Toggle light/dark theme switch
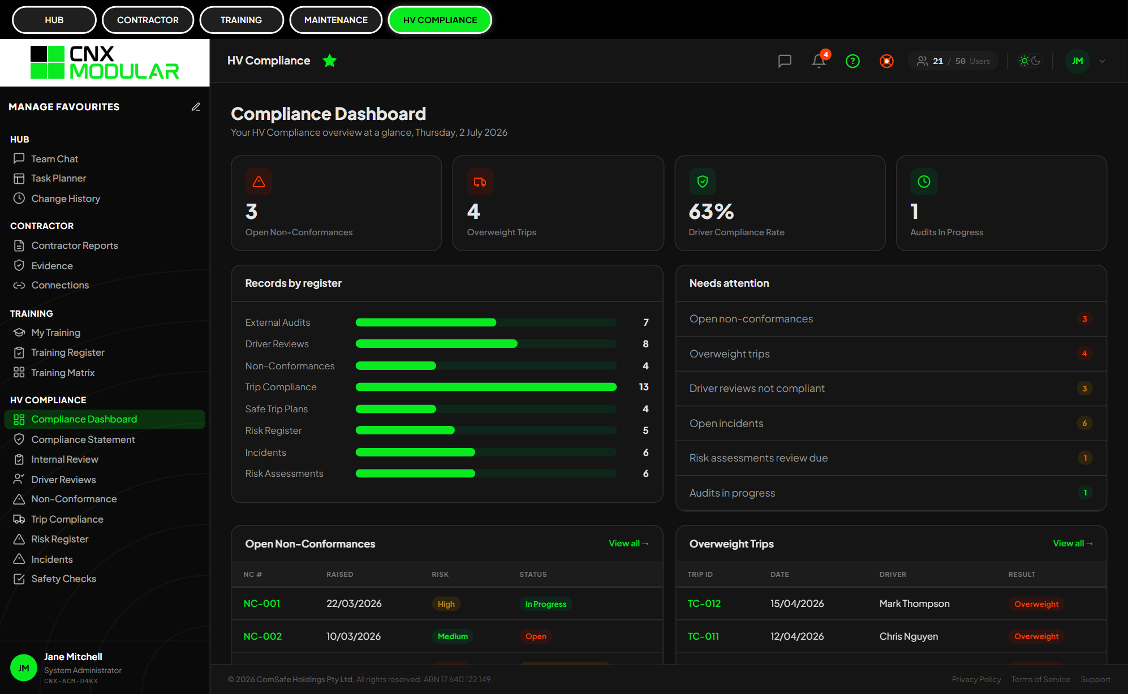This screenshot has height=694, width=1128. coord(1030,61)
